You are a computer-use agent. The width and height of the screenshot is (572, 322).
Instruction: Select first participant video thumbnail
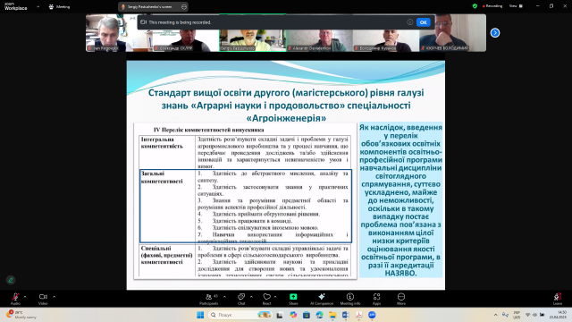[x=119, y=33]
